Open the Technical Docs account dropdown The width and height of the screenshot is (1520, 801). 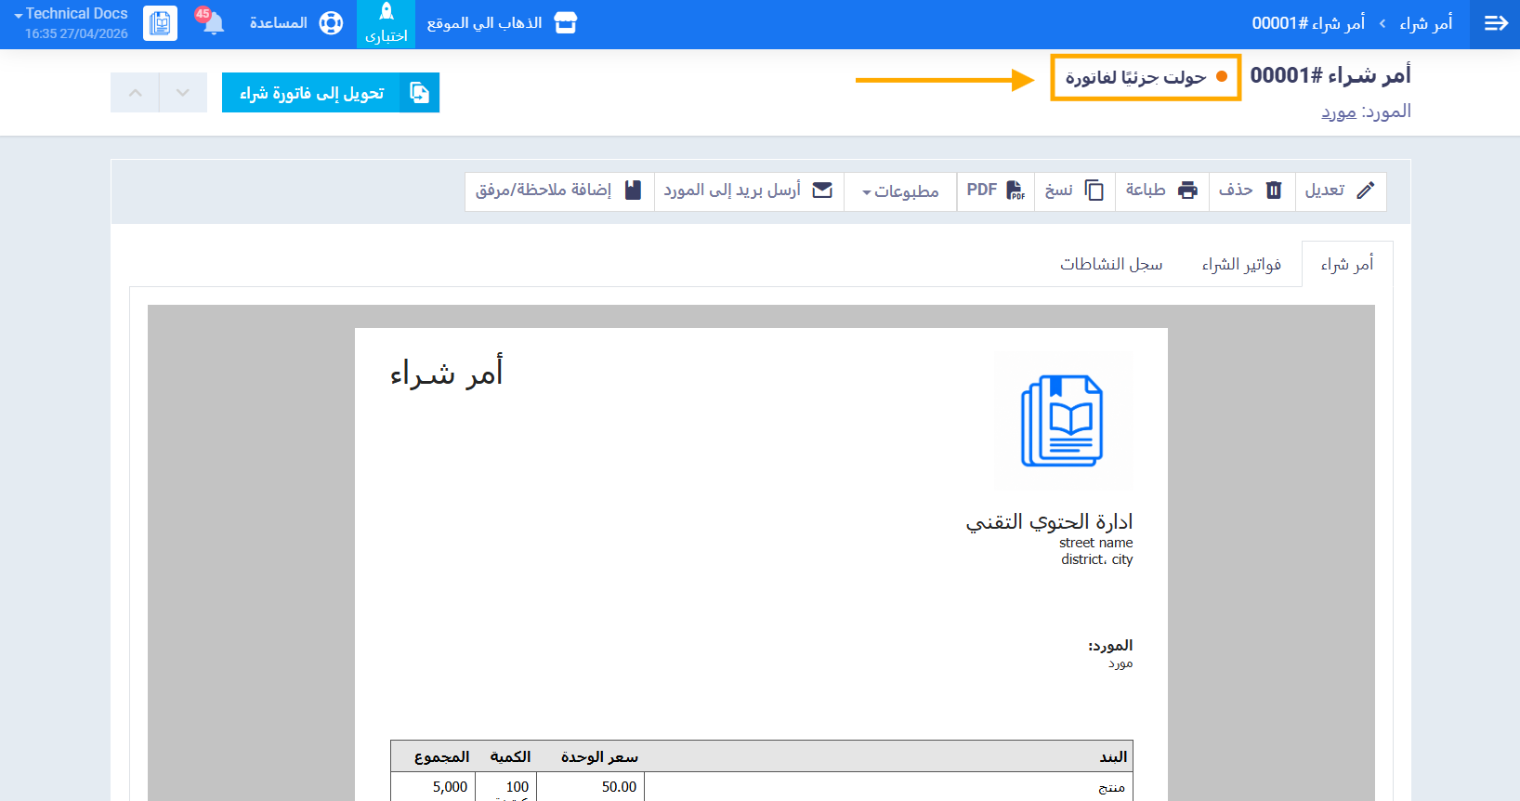(71, 14)
